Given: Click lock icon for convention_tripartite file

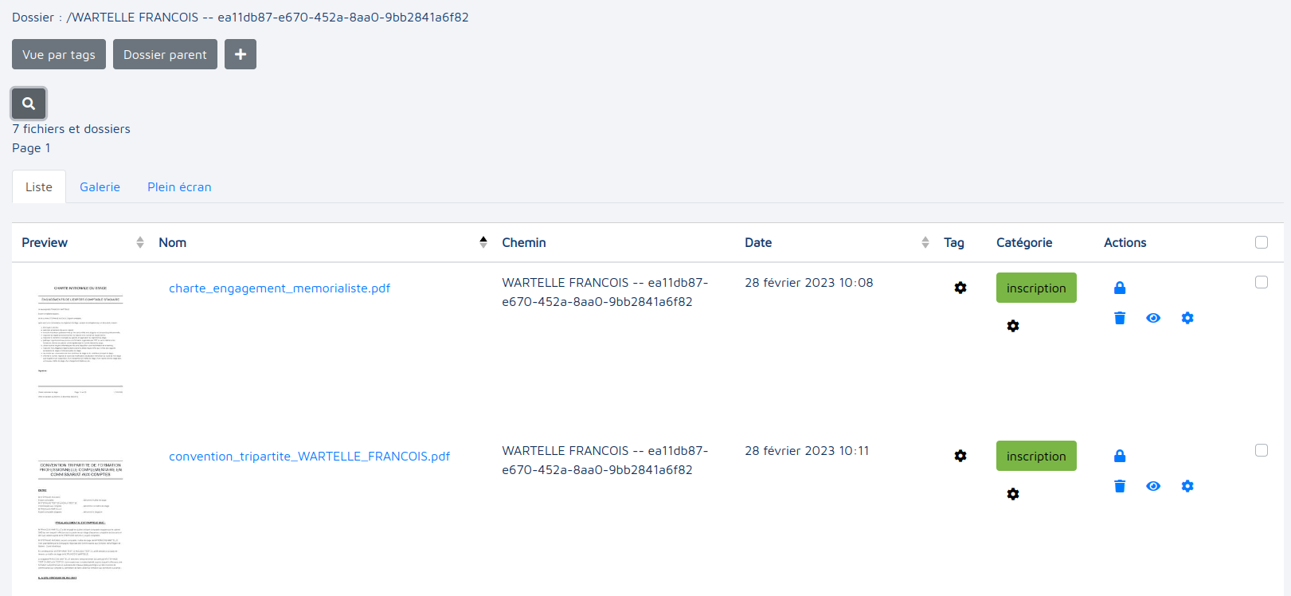Looking at the screenshot, I should pyautogui.click(x=1119, y=456).
